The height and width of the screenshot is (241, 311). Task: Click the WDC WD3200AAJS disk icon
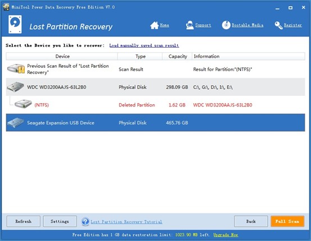[15, 87]
